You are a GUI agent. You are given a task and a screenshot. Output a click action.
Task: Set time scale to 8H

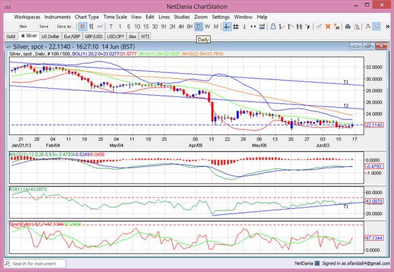[190, 26]
